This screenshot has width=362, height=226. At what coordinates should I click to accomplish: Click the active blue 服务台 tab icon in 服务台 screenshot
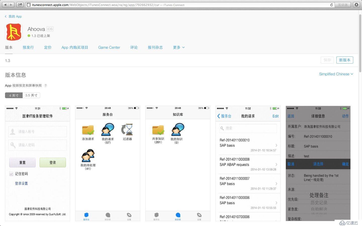(86, 215)
